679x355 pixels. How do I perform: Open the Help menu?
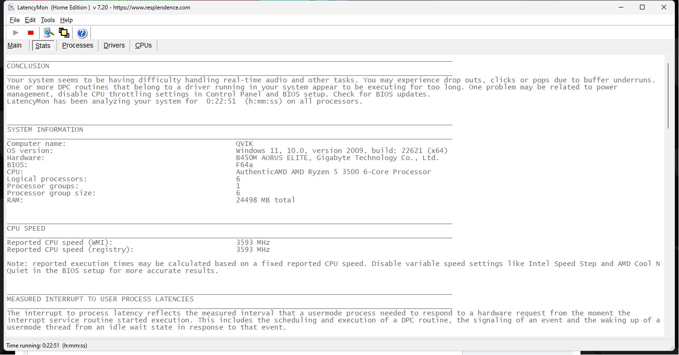click(66, 20)
